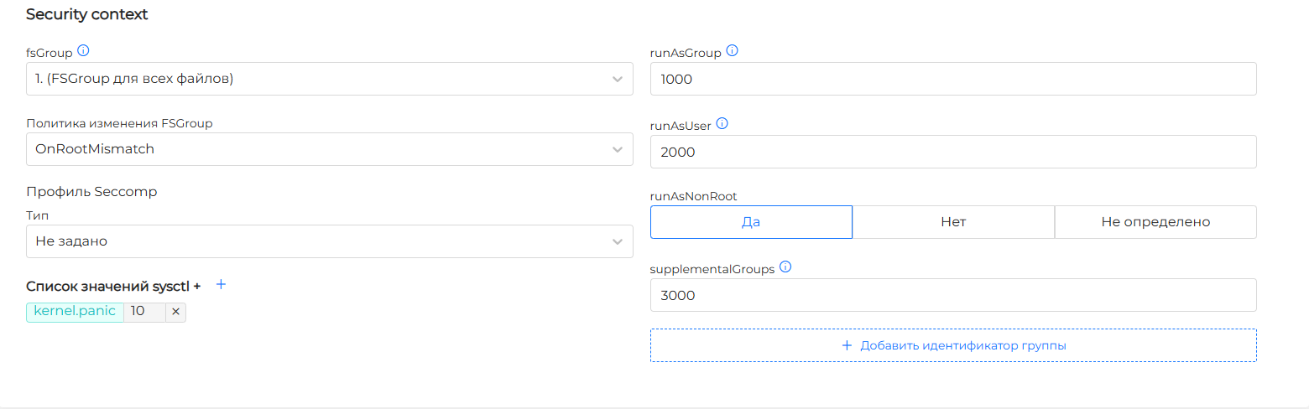Click the info icon beside runAsGroup
1309x409 pixels.
point(732,51)
